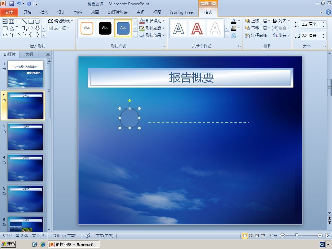The width and height of the screenshot is (332, 249).
Task: Open the 选择窗格 selection pane
Action: click(256, 35)
